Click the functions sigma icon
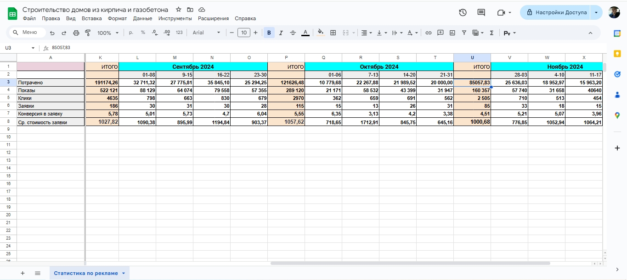Image resolution: width=627 pixels, height=280 pixels. point(492,33)
